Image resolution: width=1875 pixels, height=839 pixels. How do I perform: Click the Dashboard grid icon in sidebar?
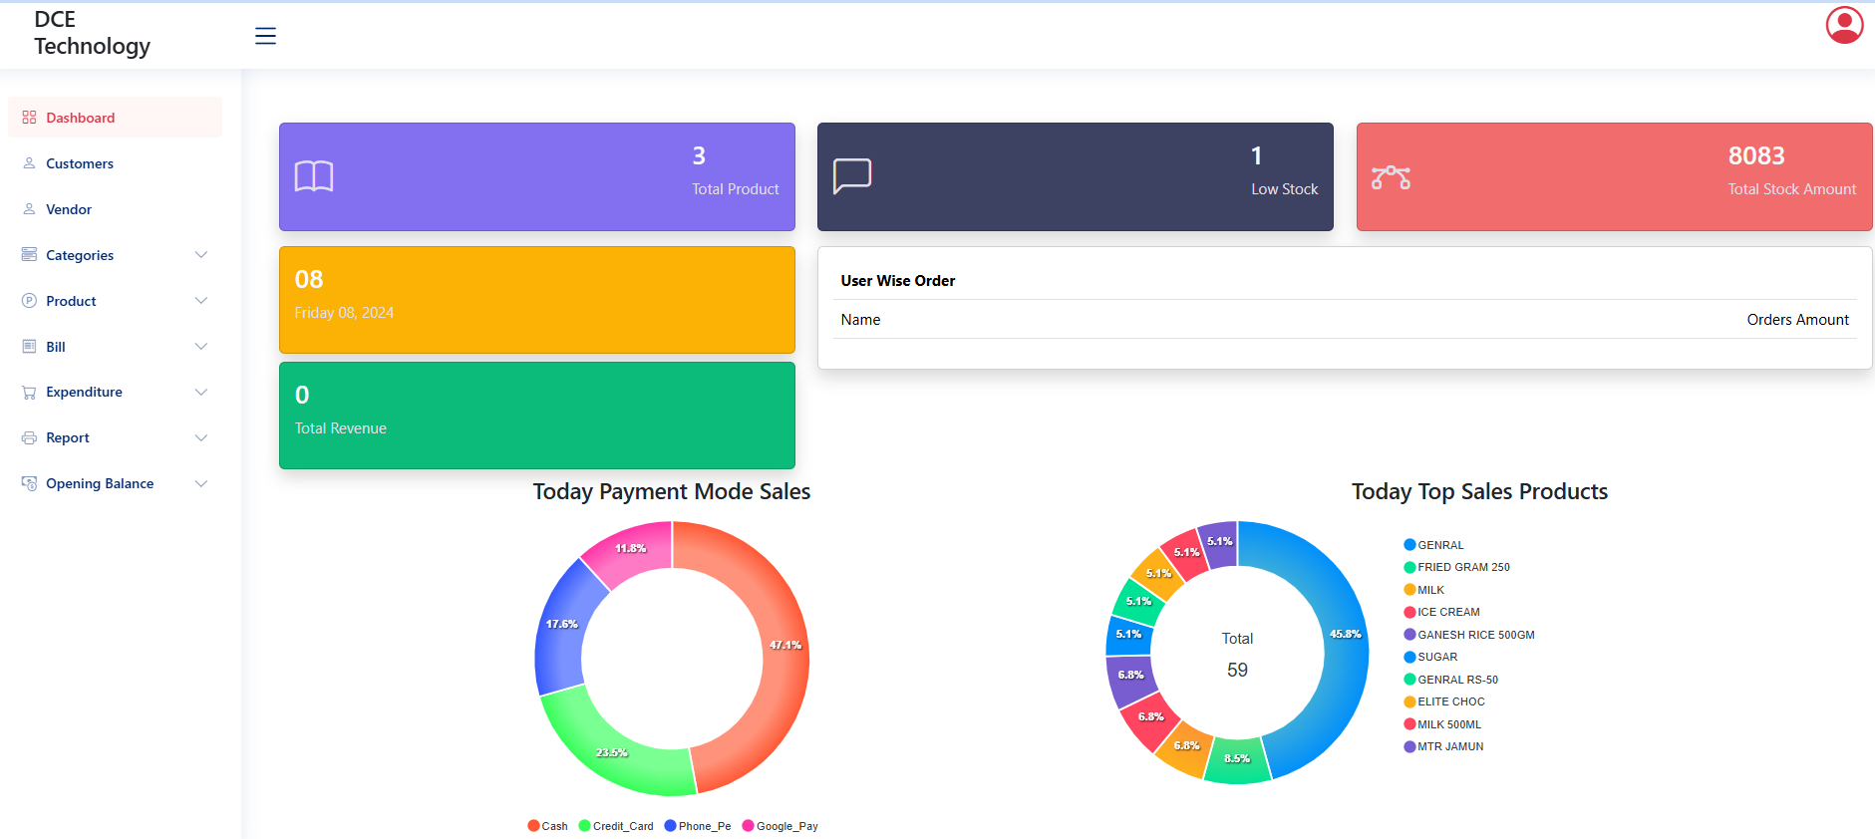point(29,118)
